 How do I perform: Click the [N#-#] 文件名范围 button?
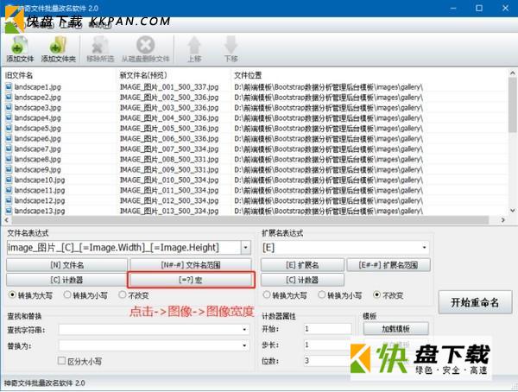pyautogui.click(x=191, y=265)
